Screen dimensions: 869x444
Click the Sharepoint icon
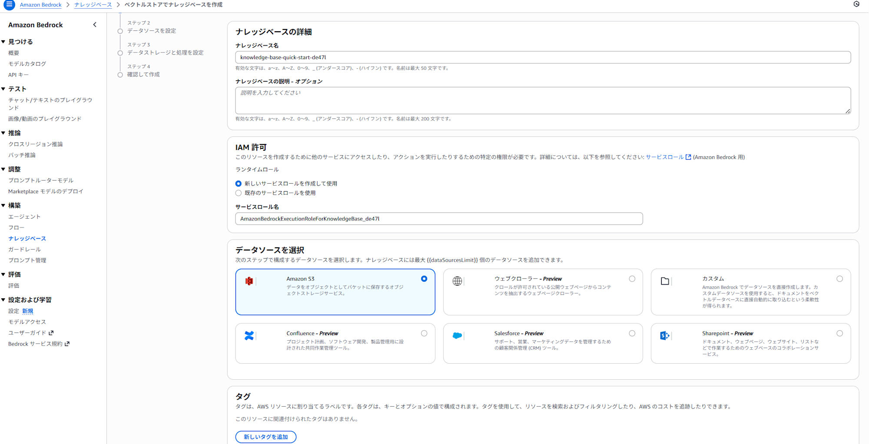(x=665, y=335)
